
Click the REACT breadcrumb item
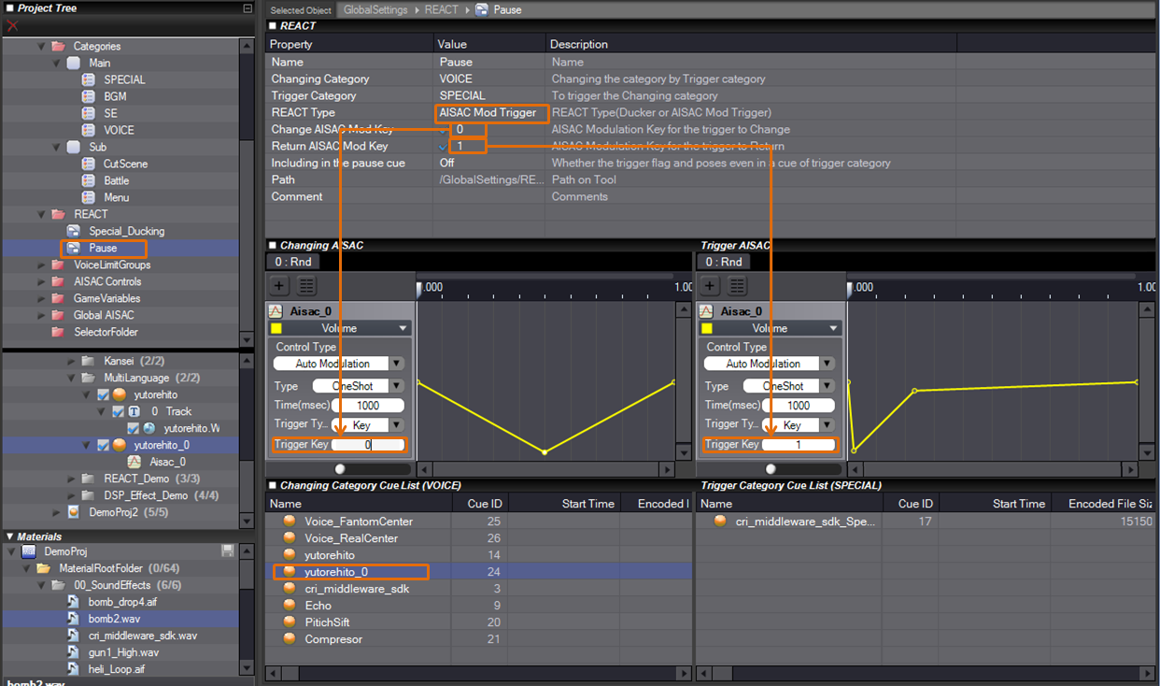[x=441, y=9]
